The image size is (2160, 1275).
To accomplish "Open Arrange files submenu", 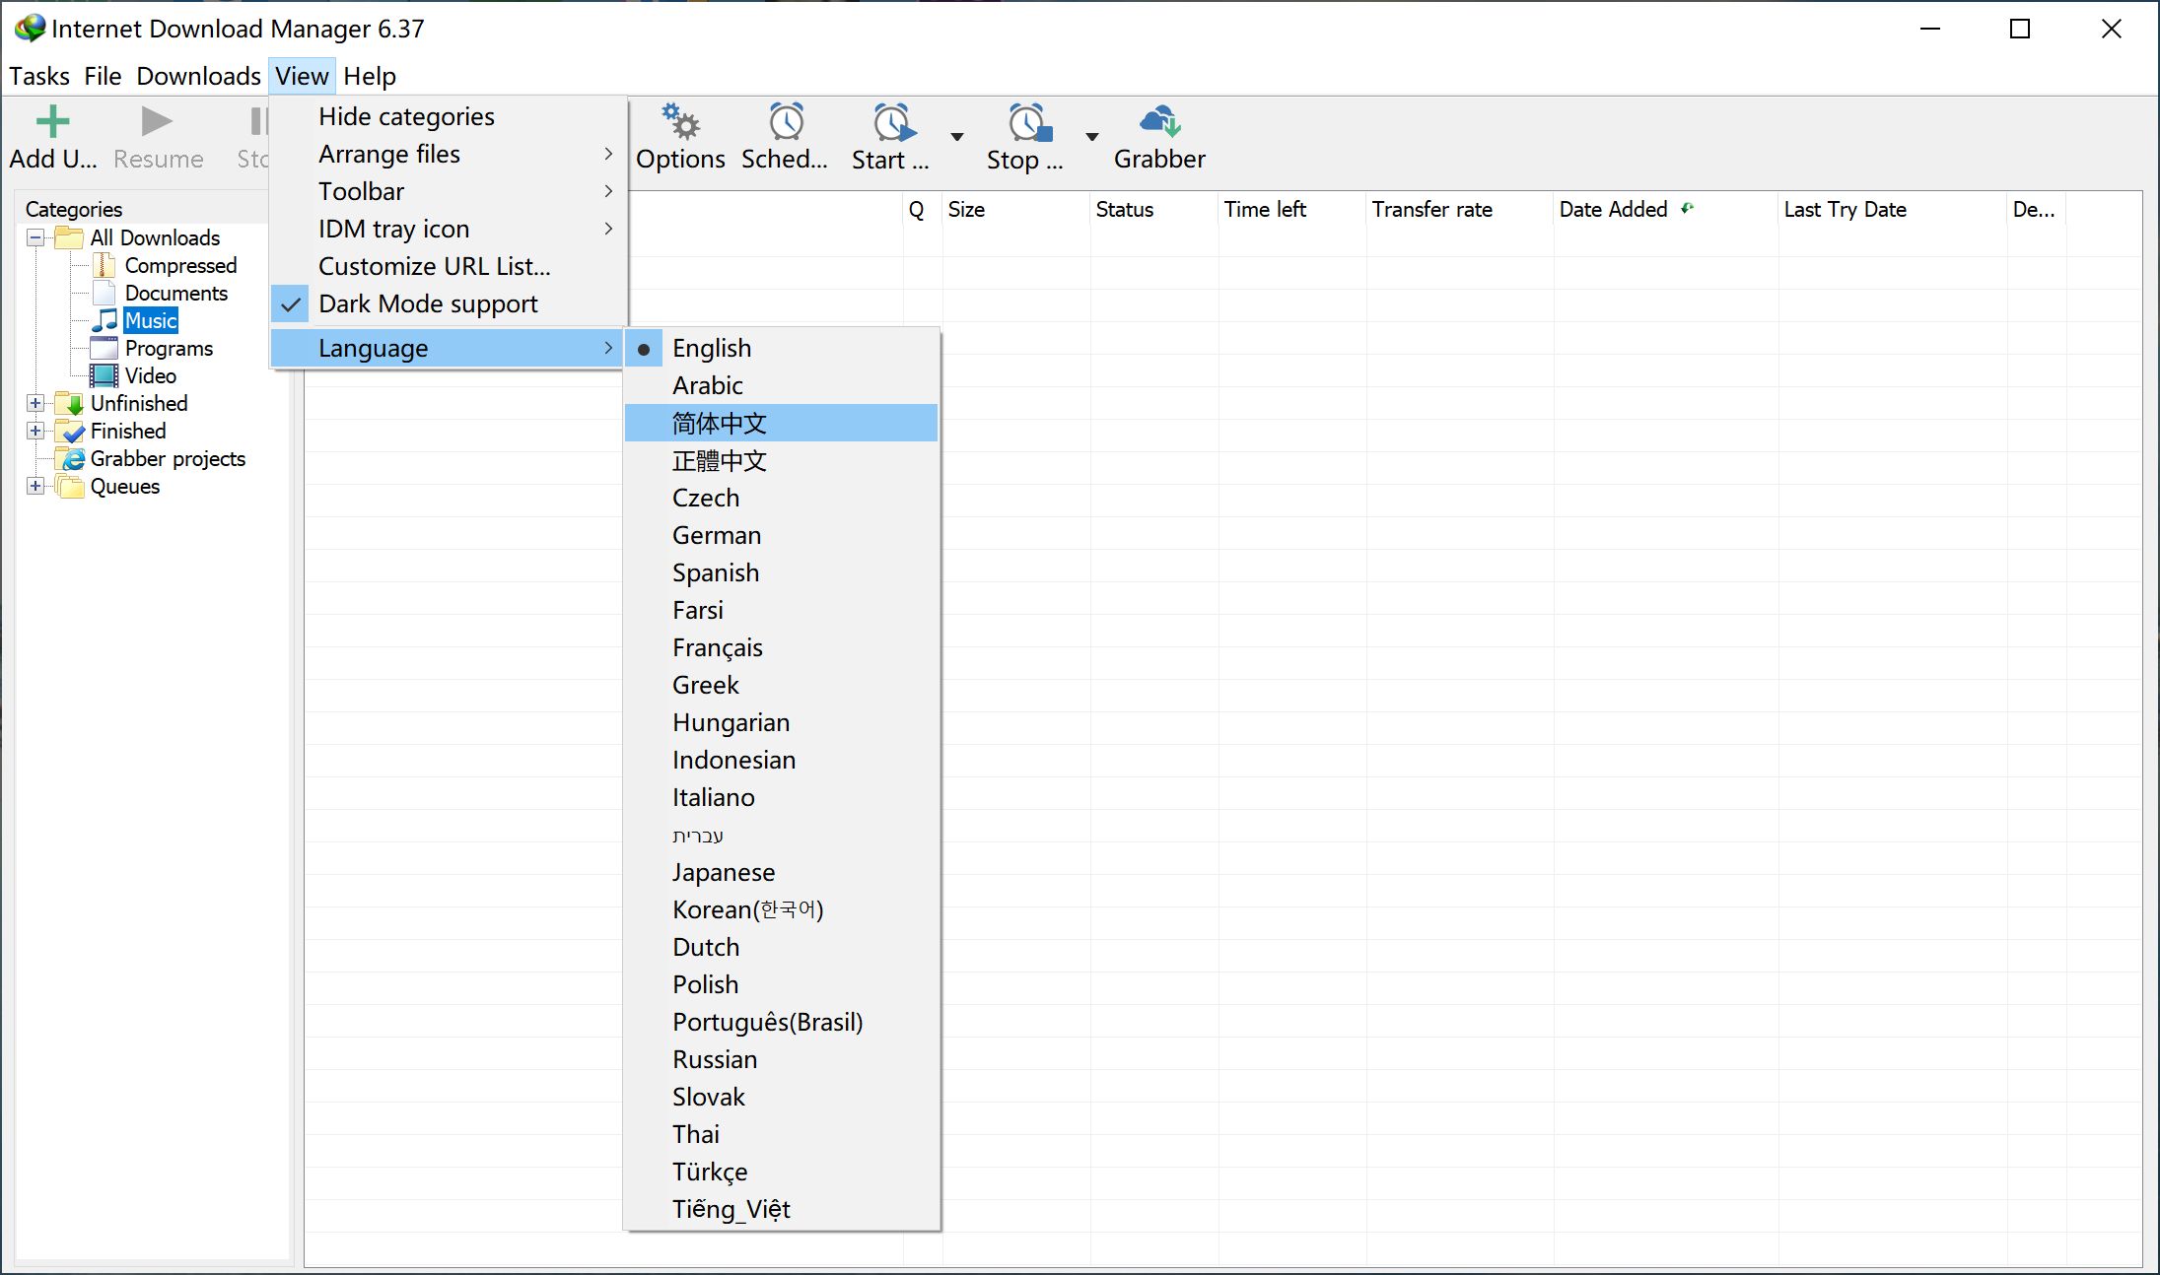I will click(x=449, y=154).
